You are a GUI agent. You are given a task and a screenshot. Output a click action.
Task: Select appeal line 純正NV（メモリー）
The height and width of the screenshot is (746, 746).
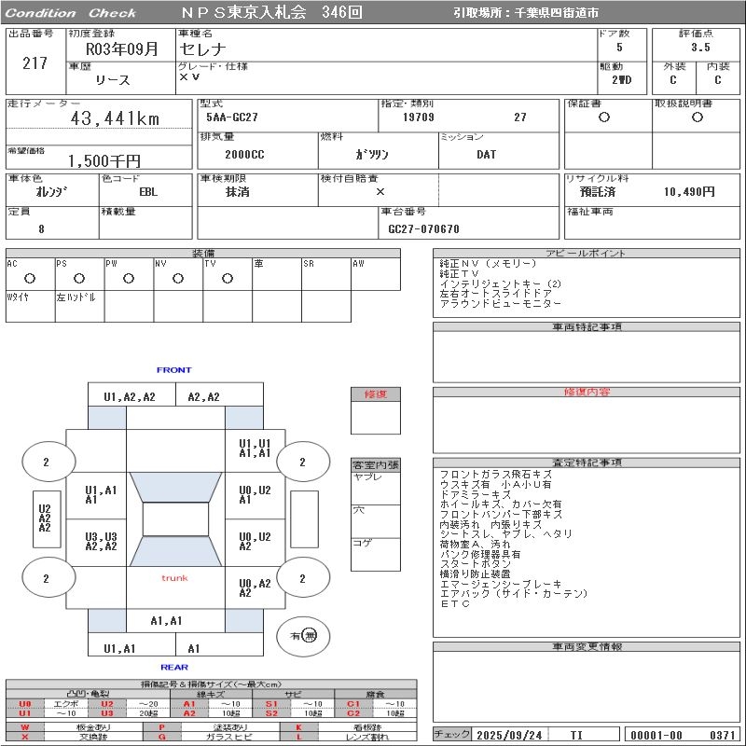click(x=488, y=264)
